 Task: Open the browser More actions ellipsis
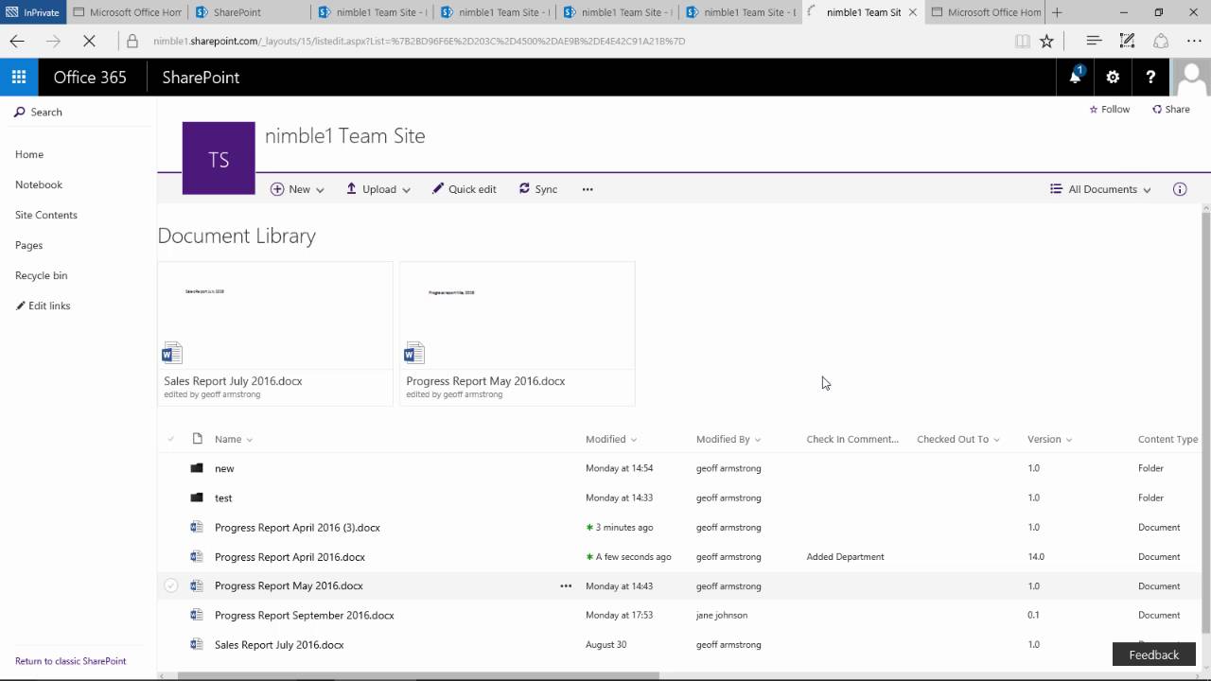point(1193,41)
